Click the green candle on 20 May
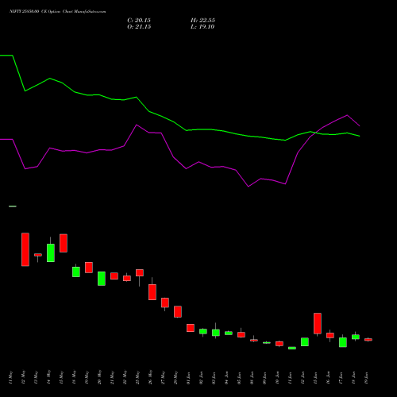This screenshot has width=397, height=397. [x=102, y=279]
